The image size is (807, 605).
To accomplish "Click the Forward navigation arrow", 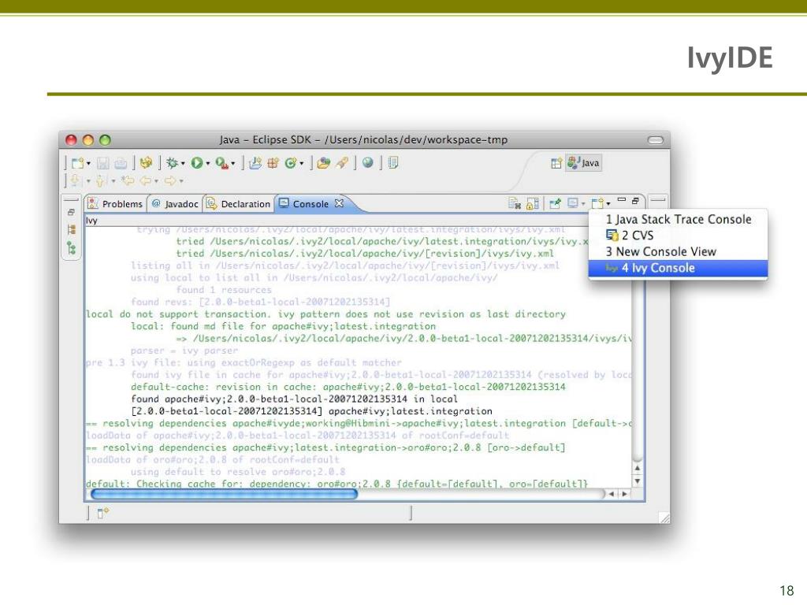I will click(170, 180).
